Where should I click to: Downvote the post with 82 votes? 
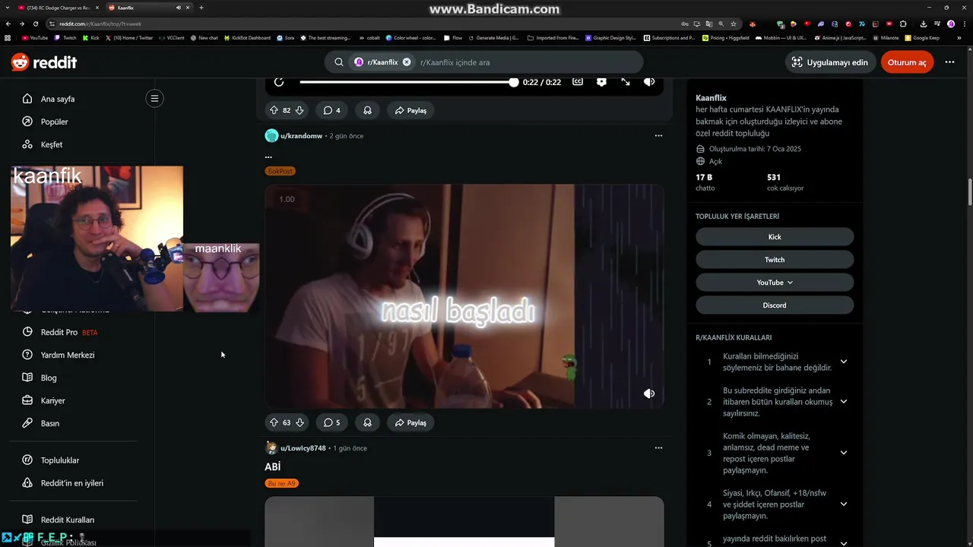(x=300, y=110)
